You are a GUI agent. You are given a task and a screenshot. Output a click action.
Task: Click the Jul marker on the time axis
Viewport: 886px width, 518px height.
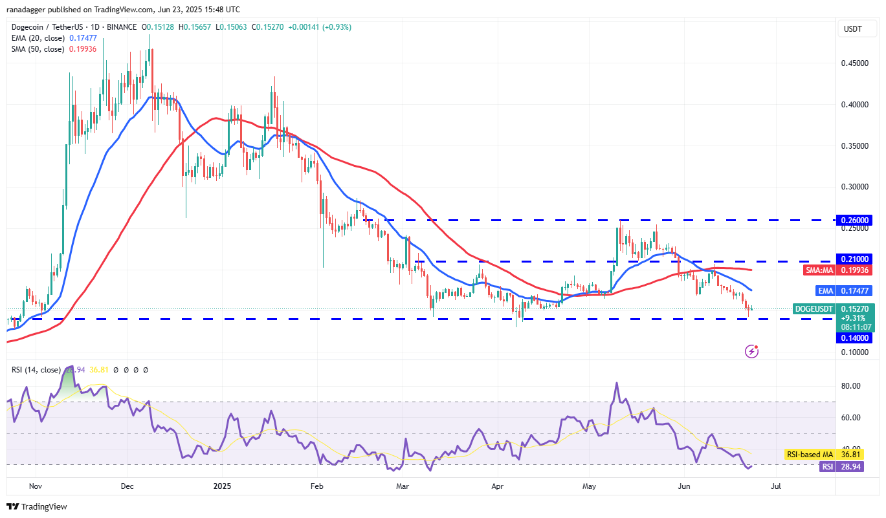coord(775,485)
